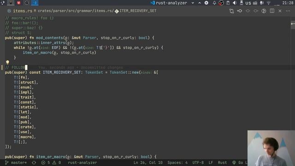Click the lightbulb code action icon
Screen dimensions: 295x166
pos(7,62)
